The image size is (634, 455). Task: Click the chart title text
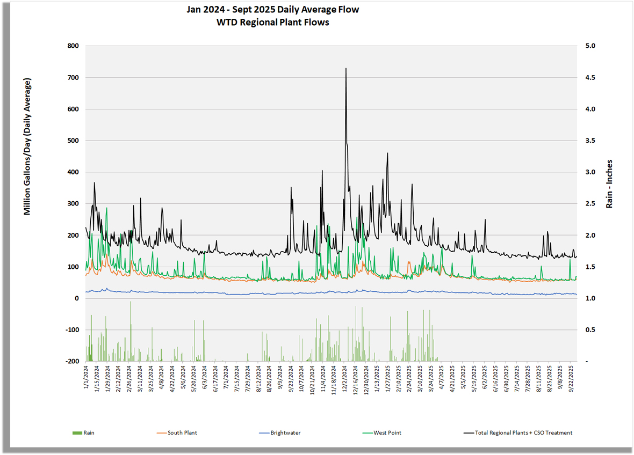click(273, 10)
